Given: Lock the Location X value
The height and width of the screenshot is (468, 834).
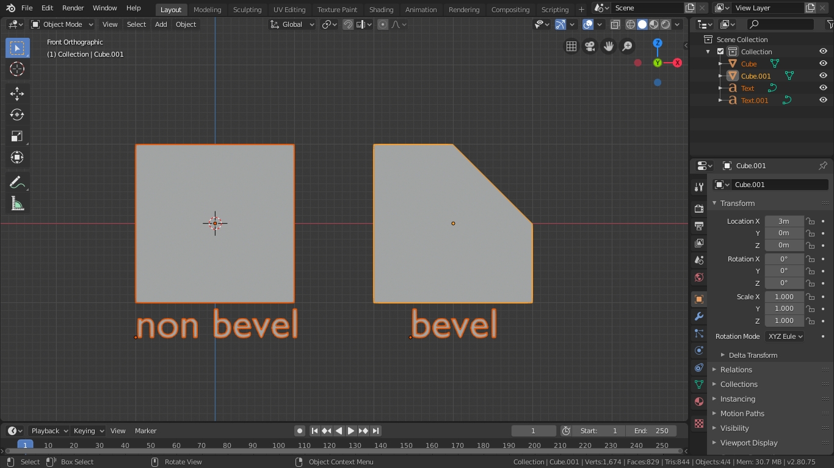Looking at the screenshot, I should pos(810,221).
